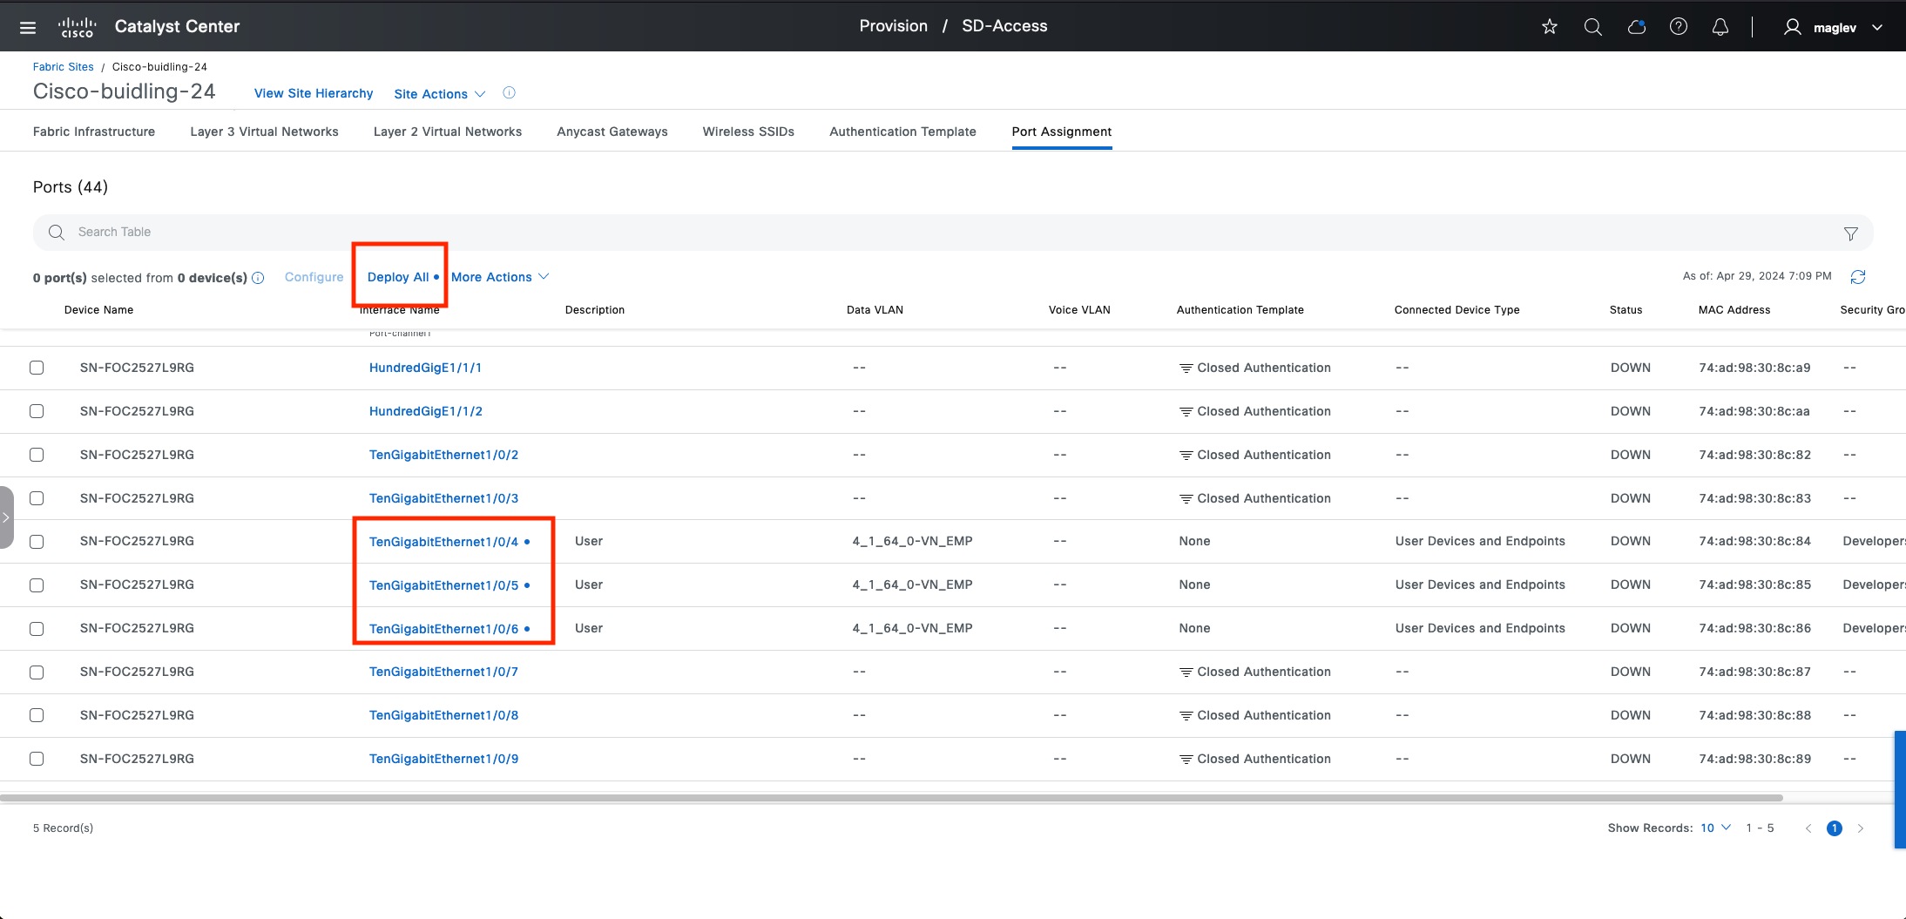This screenshot has width=1906, height=919.
Task: Open notifications bell icon
Action: 1720,27
